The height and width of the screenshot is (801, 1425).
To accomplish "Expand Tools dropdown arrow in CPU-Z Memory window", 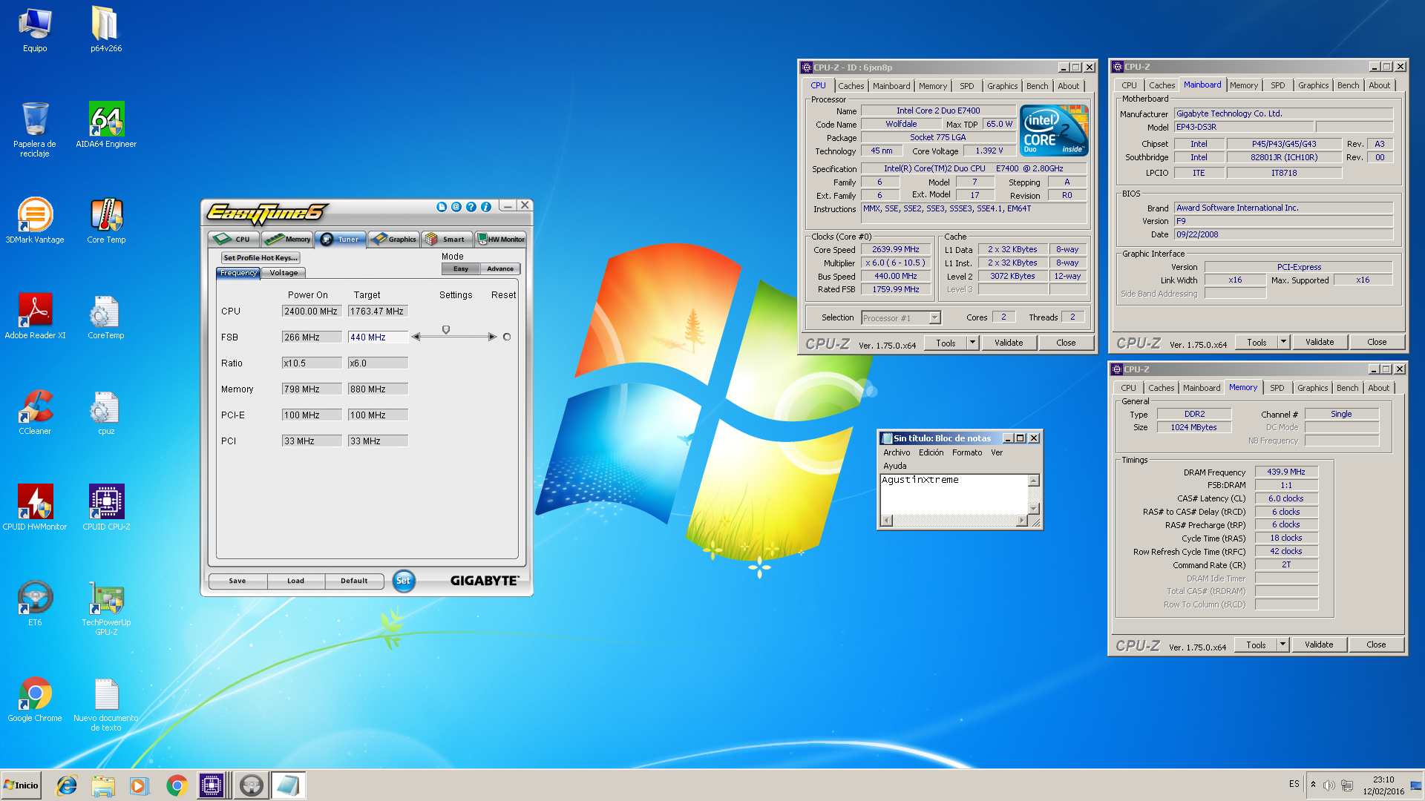I will tap(1283, 645).
